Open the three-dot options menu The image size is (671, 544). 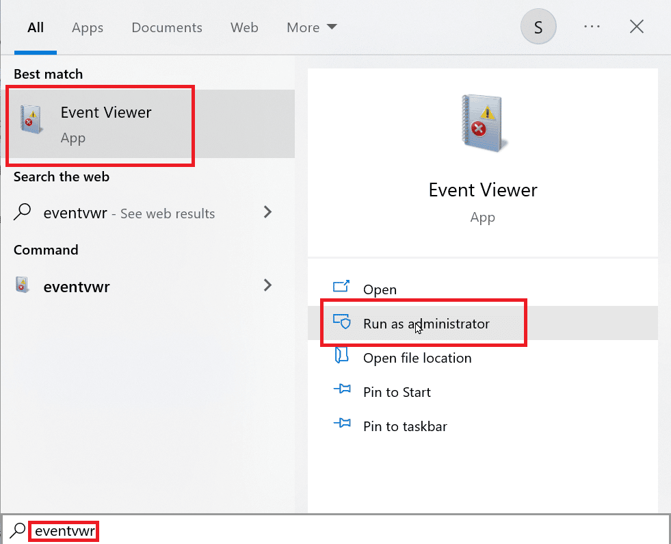[592, 27]
